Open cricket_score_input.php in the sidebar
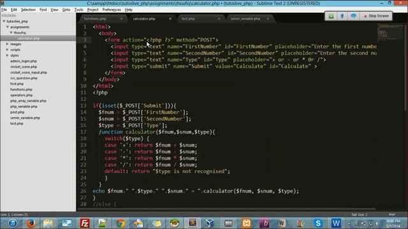Screen dimensions: 408x229 (x=28, y=73)
